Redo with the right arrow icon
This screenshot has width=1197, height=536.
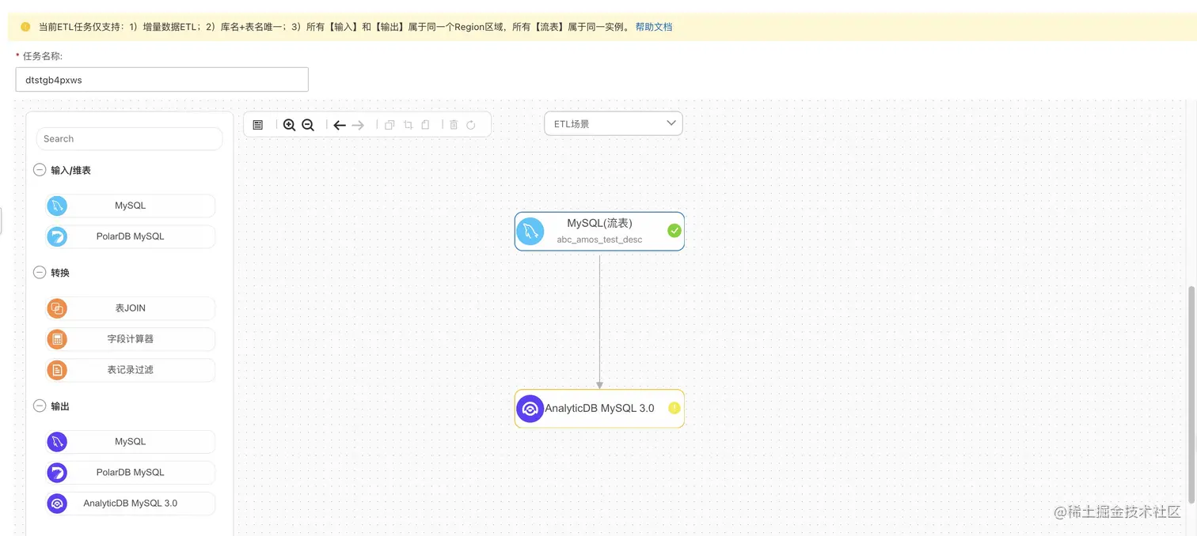click(x=358, y=125)
